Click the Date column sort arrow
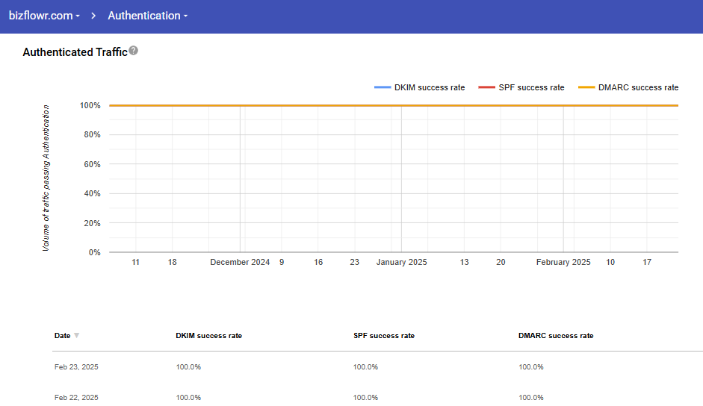The height and width of the screenshot is (406, 703). pyautogui.click(x=76, y=336)
